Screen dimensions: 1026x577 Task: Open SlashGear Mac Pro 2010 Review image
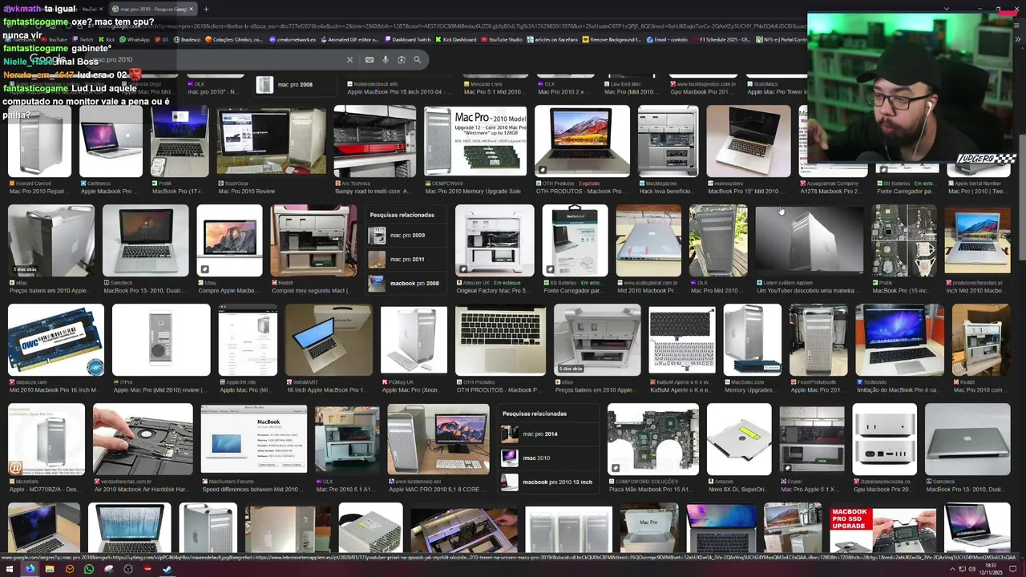pos(271,142)
